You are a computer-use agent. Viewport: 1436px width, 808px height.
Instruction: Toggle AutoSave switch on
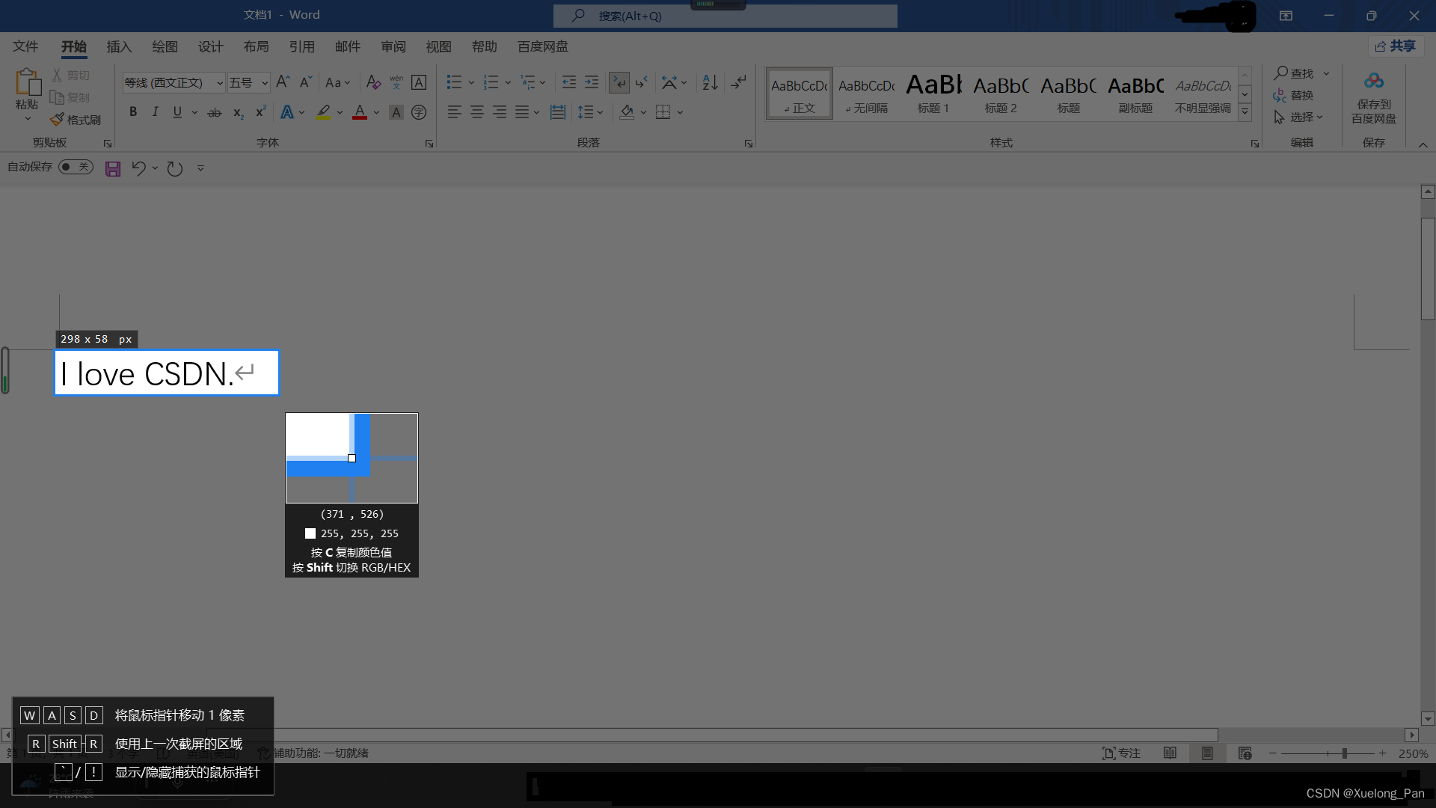tap(76, 167)
